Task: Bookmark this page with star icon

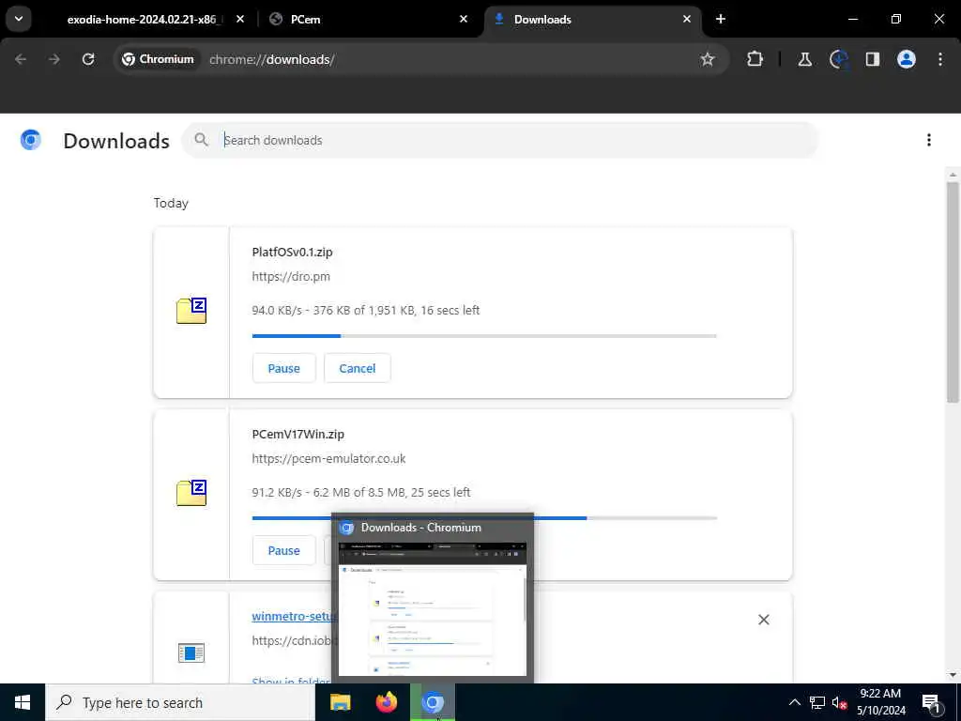Action: pyautogui.click(x=708, y=59)
